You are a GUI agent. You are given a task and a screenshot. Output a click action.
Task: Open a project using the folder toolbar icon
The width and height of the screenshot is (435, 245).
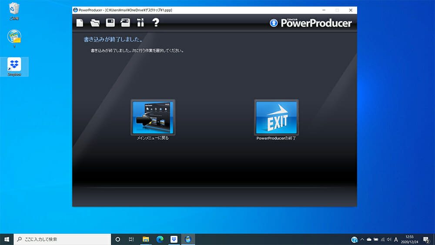click(x=95, y=23)
